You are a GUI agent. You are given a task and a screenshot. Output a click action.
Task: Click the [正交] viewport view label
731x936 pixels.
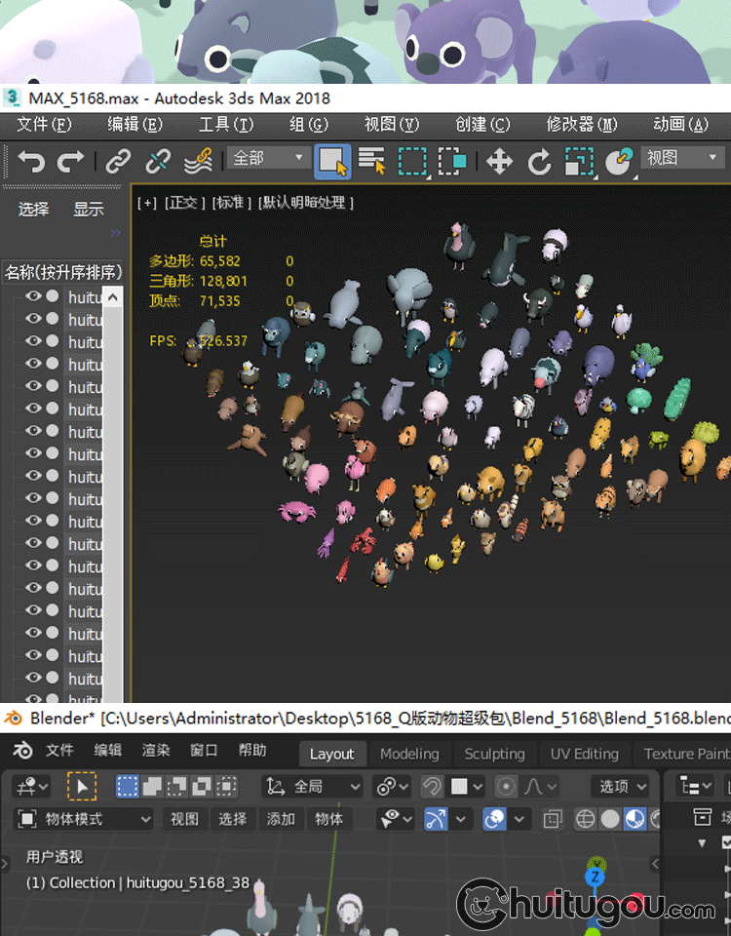(184, 204)
